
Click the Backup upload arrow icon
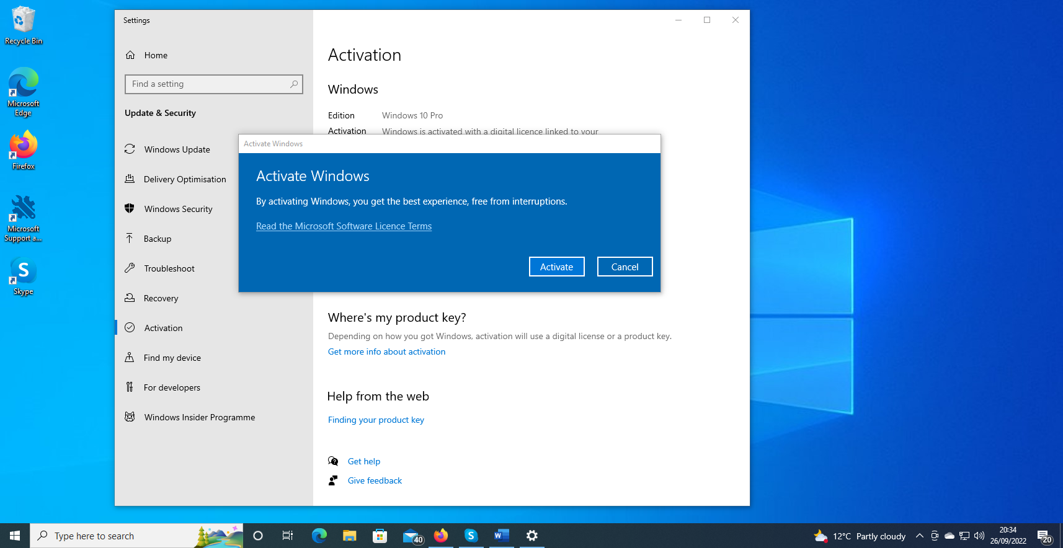(x=130, y=238)
